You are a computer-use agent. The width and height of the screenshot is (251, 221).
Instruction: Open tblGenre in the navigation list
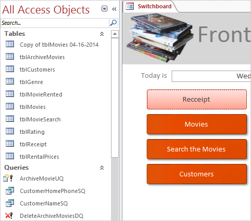pos(31,82)
